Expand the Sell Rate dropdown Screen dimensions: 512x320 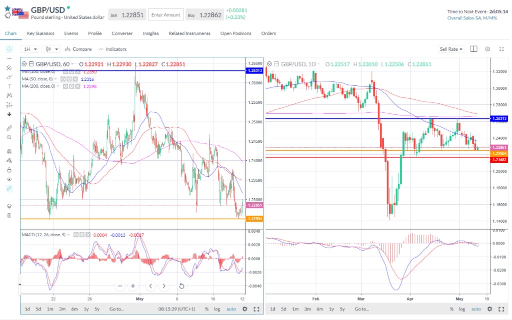click(x=451, y=49)
